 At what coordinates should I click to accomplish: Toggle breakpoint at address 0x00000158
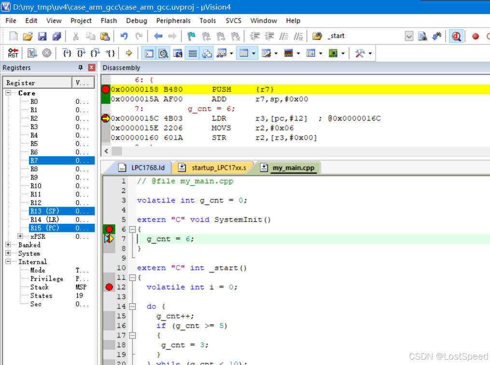106,89
